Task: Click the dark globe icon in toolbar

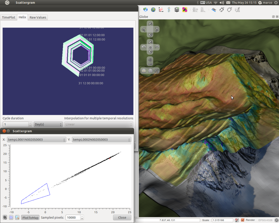Action: [153, 10]
